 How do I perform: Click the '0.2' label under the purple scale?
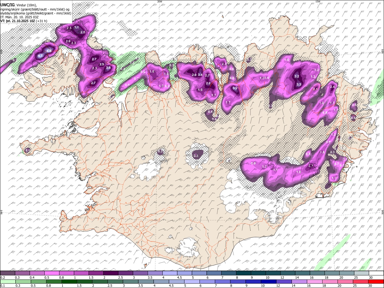[2, 277]
